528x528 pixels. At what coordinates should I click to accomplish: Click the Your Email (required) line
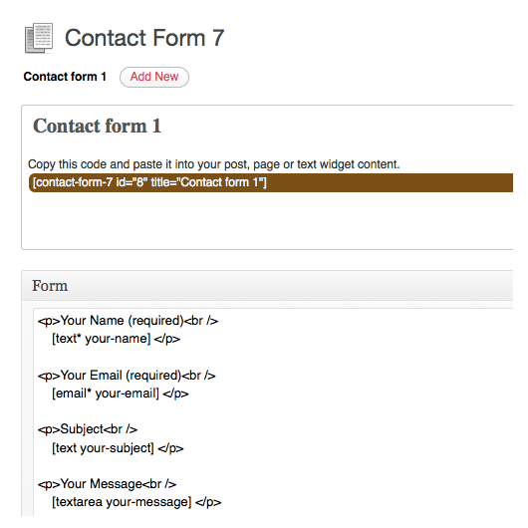[127, 376]
